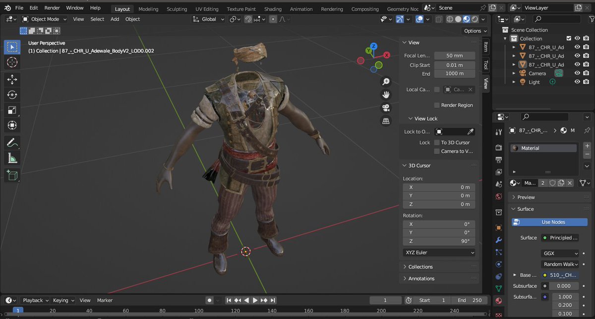Toggle camera view icon
Screen dimensions: 595x319
pyautogui.click(x=386, y=108)
